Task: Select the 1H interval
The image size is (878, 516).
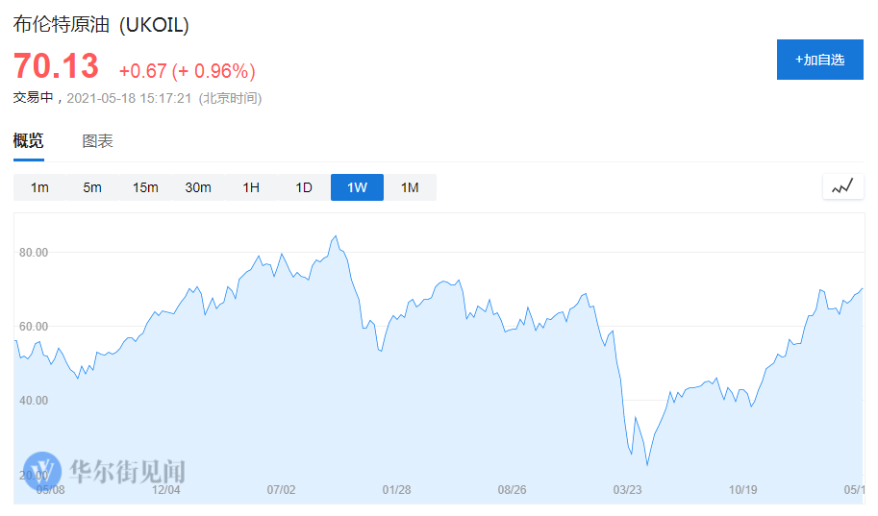Action: (x=251, y=187)
